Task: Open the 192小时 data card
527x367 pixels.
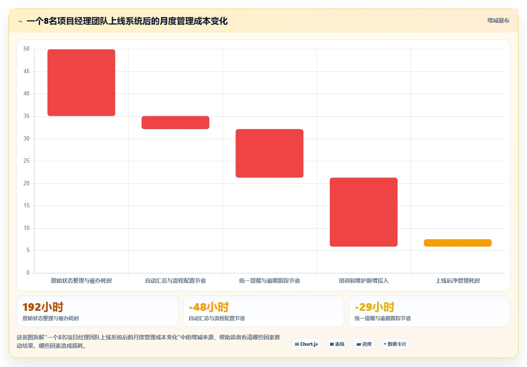Action: pyautogui.click(x=97, y=311)
